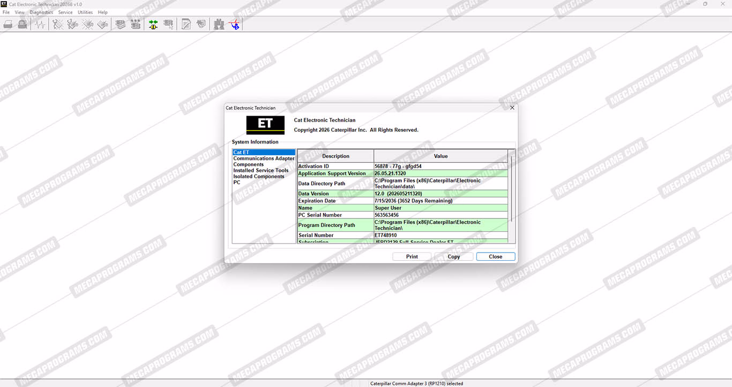Click the Application Support Version value 26.05.21.1320
This screenshot has width=732, height=387.
pyautogui.click(x=440, y=173)
